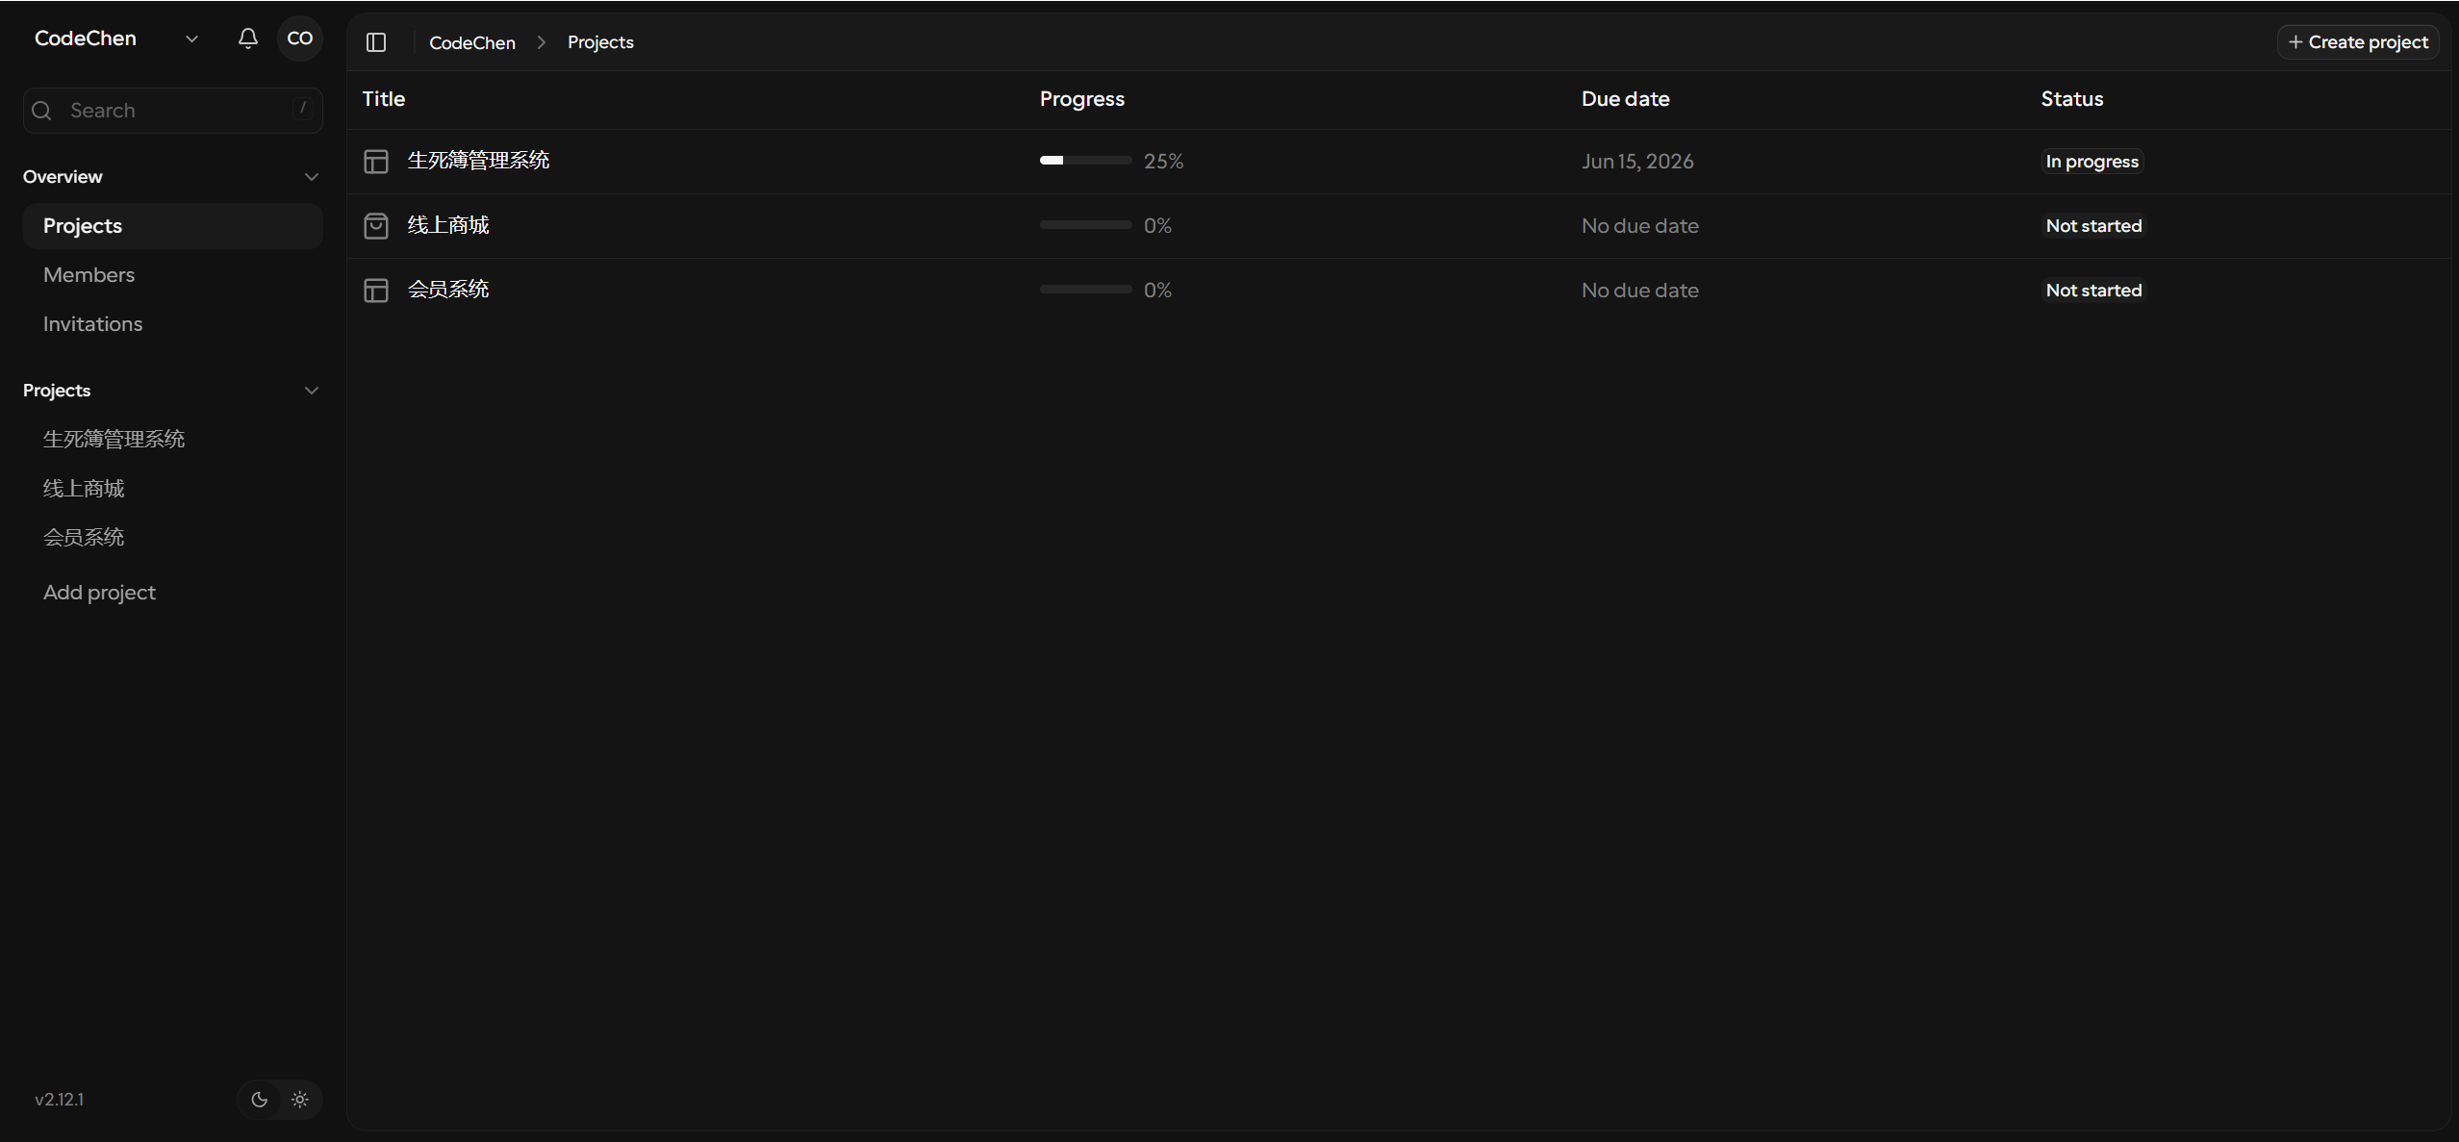Screen dimensions: 2459x1142
Task: Click the search magnifier icon
Action: pyautogui.click(x=41, y=111)
